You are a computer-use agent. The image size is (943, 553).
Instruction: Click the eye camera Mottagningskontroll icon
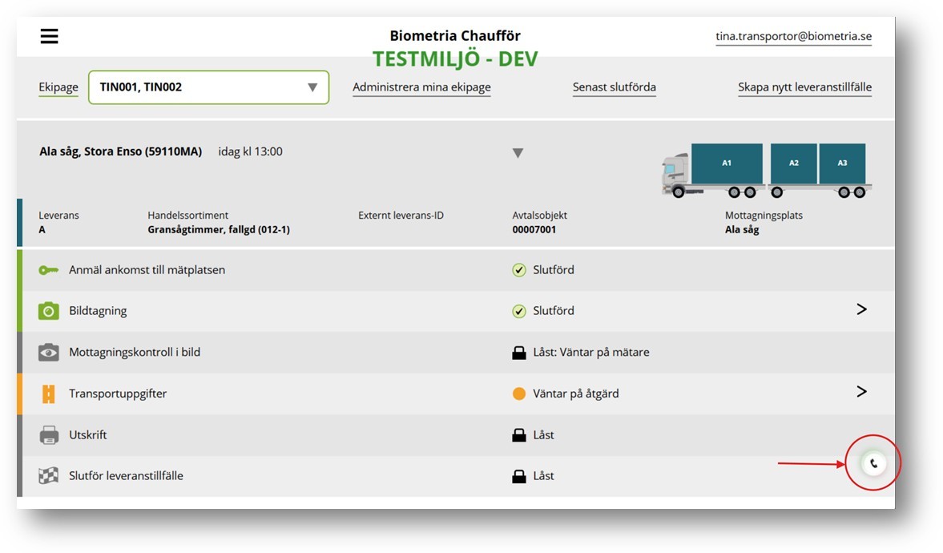pyautogui.click(x=49, y=352)
